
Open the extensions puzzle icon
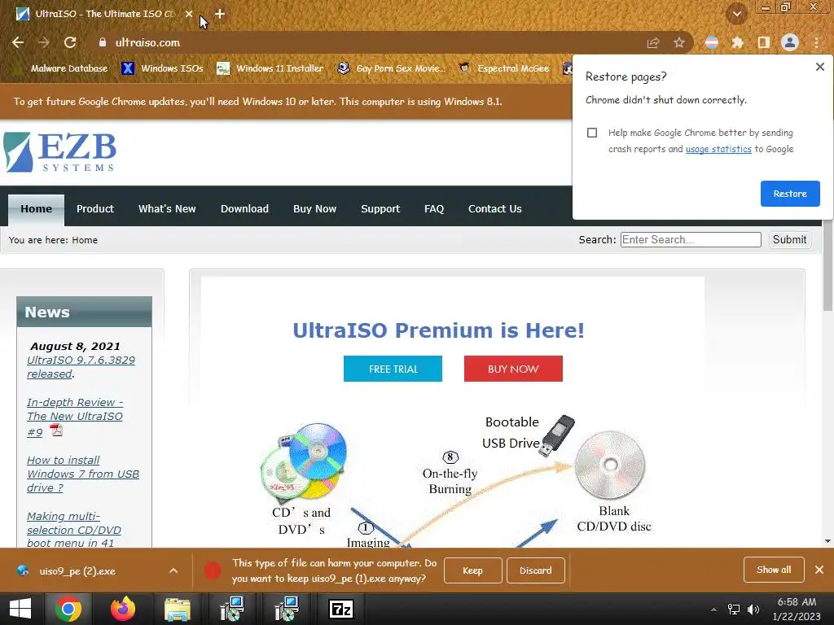pos(737,42)
